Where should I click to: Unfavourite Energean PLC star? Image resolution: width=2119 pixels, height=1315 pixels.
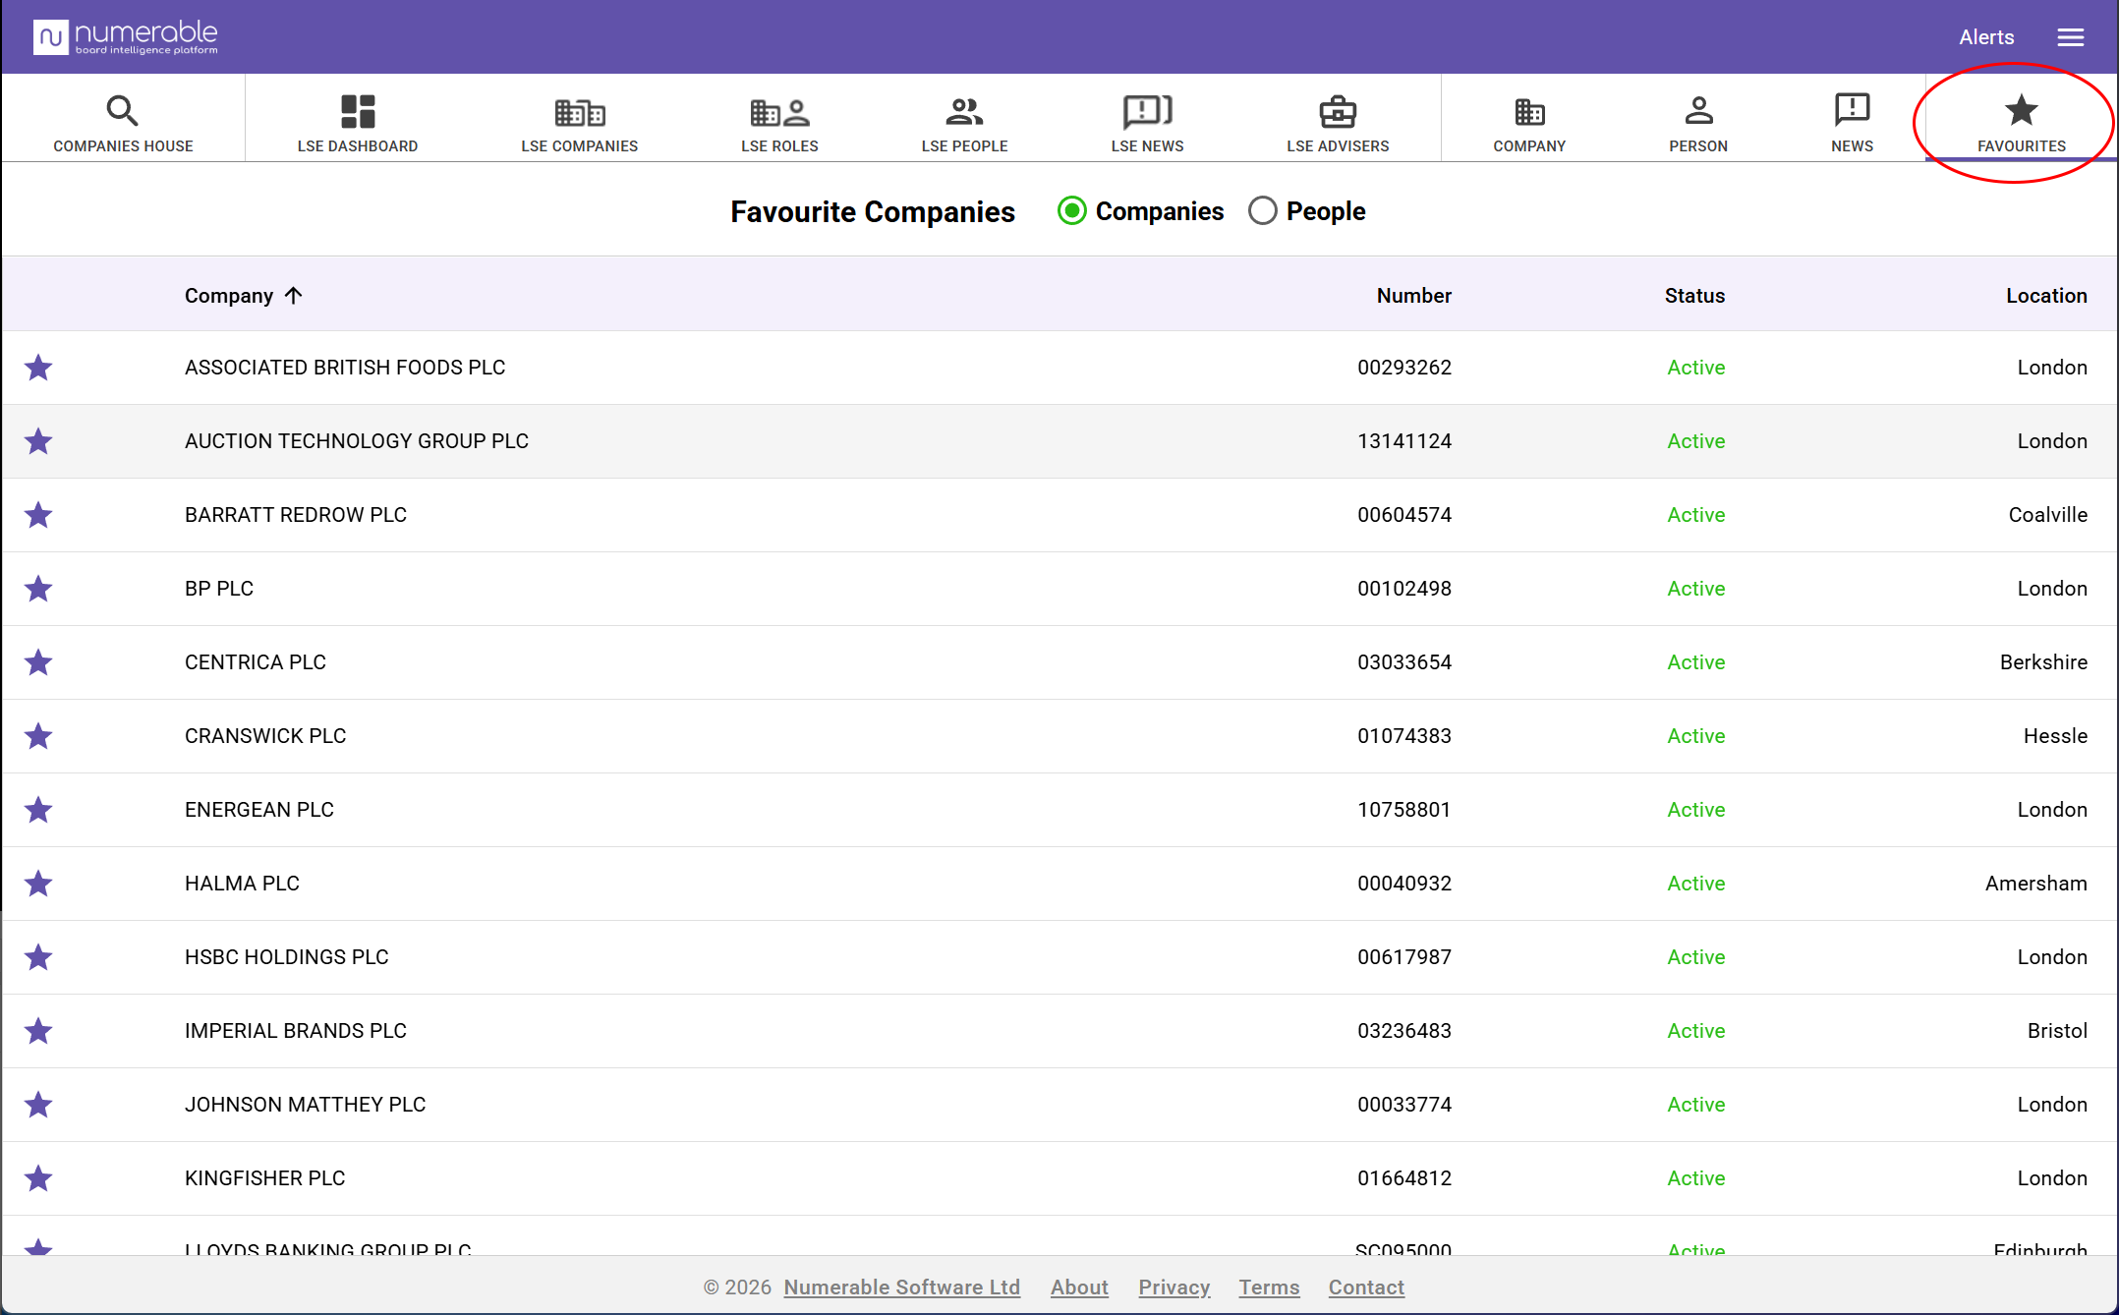point(38,810)
